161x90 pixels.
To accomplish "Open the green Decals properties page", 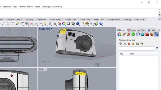I will (x=133, y=34).
